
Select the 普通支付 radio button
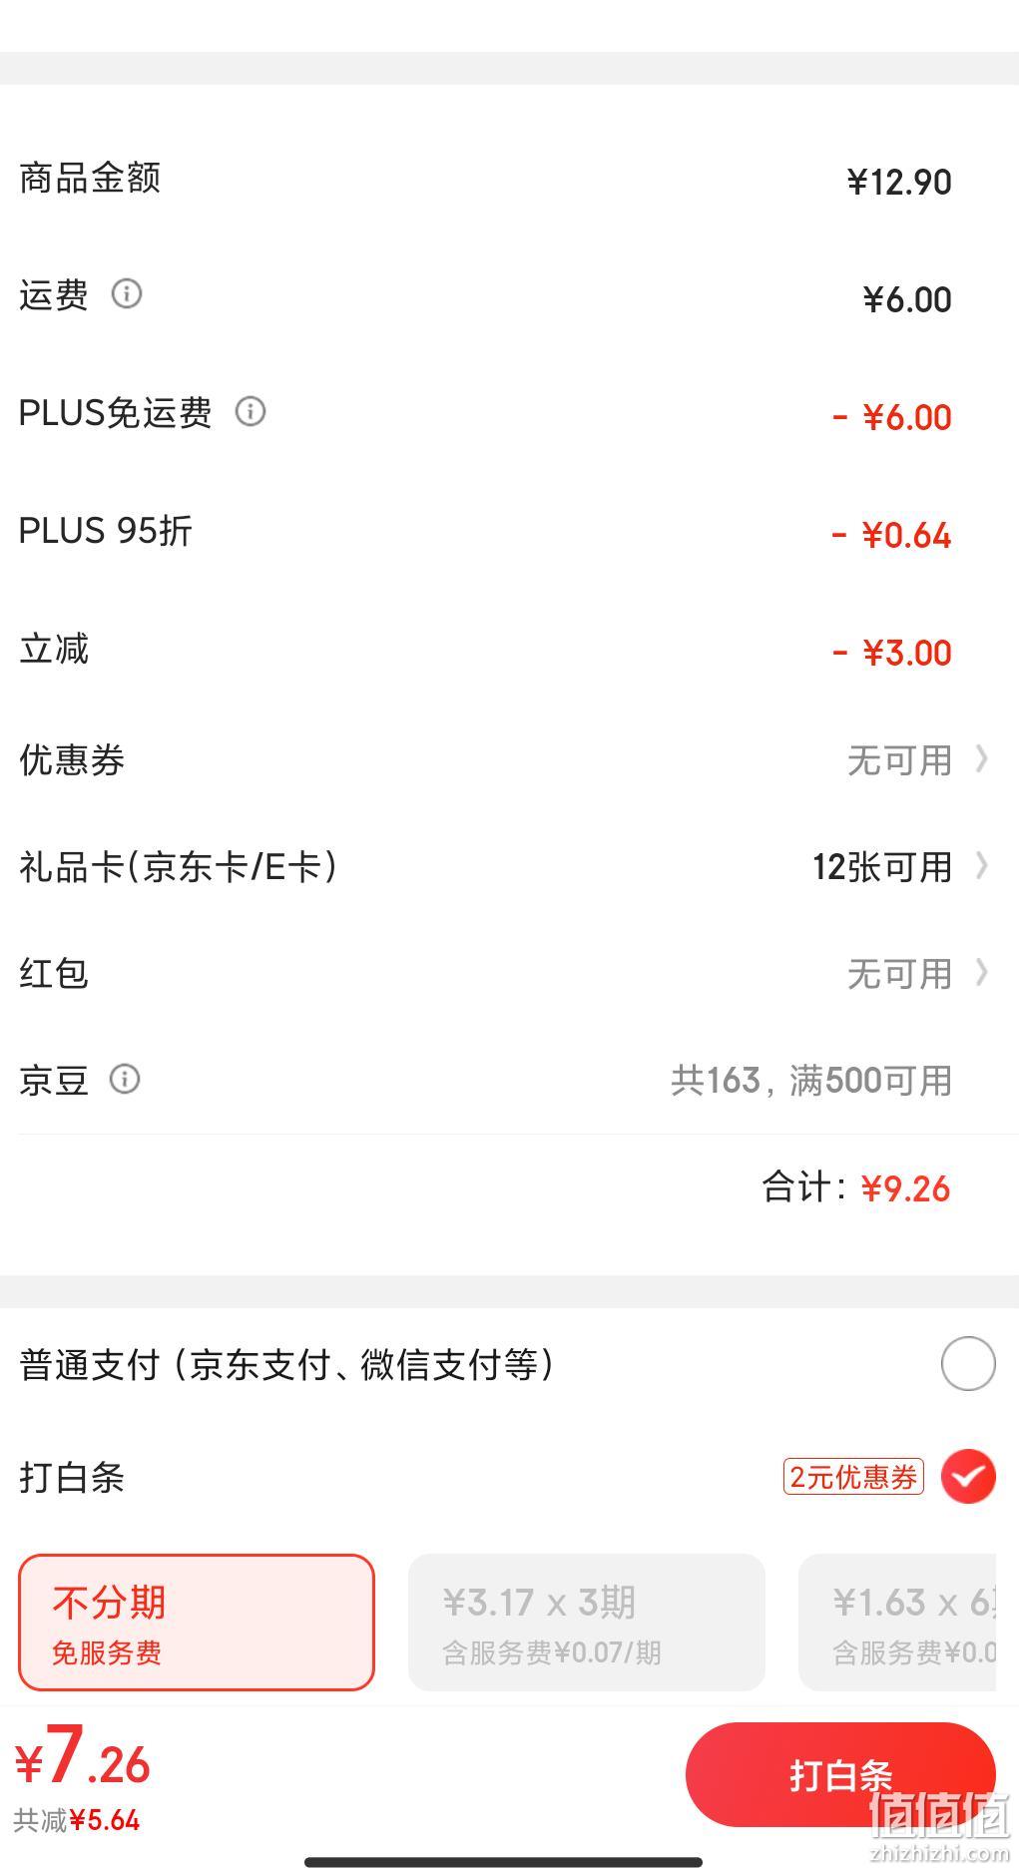968,1363
